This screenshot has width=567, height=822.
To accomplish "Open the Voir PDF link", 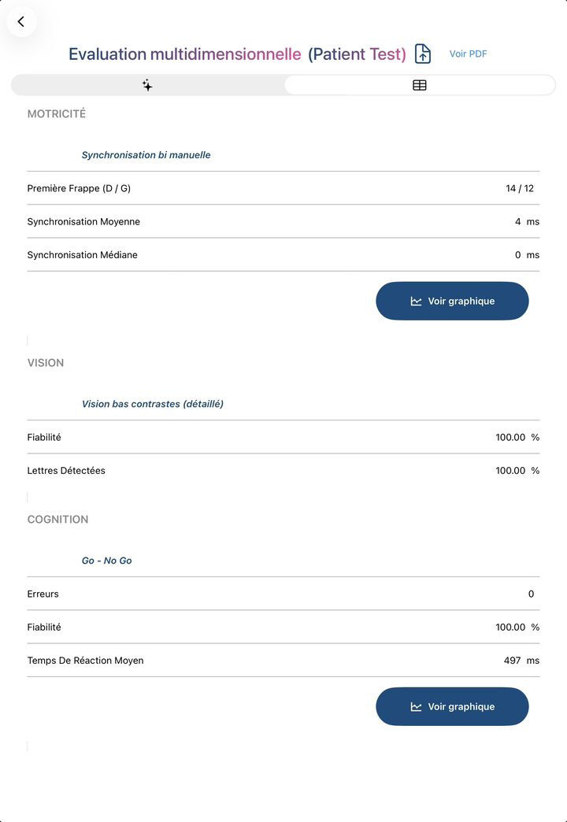I will coord(468,54).
